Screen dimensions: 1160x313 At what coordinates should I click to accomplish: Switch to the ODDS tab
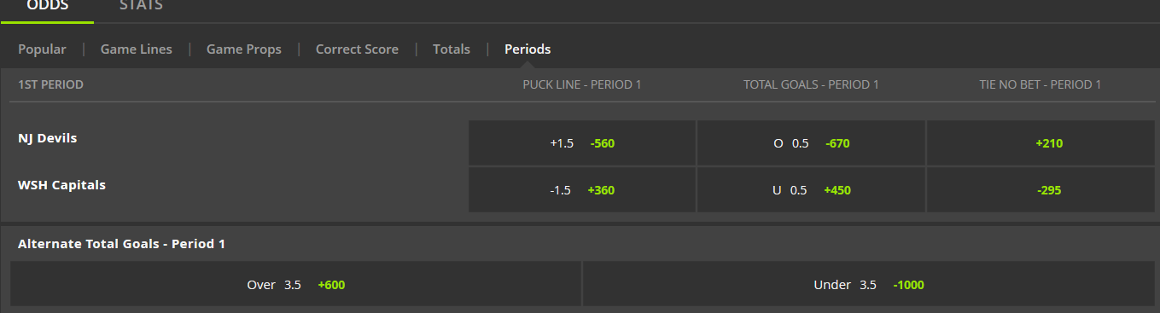(47, 8)
